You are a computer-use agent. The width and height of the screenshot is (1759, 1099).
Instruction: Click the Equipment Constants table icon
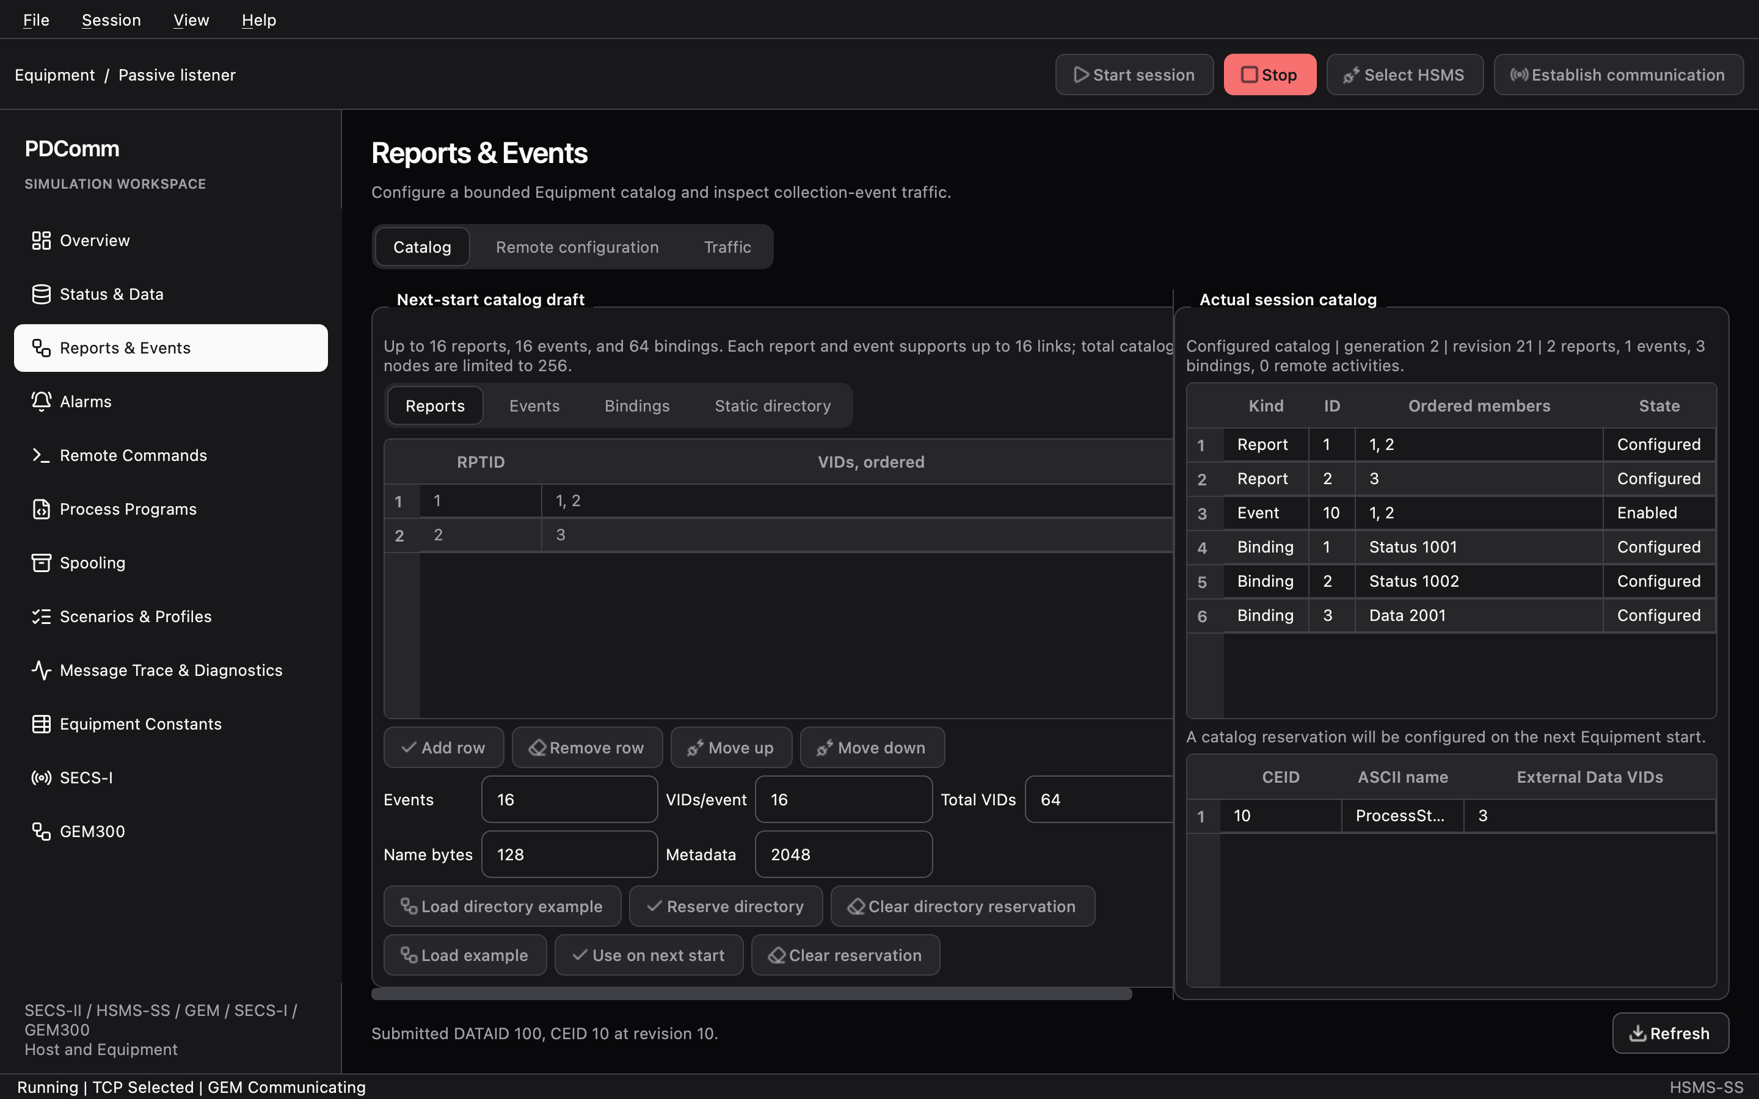42,725
